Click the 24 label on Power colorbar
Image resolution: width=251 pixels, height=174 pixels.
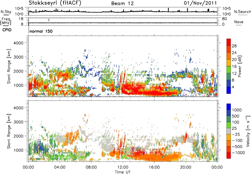tap(234, 53)
